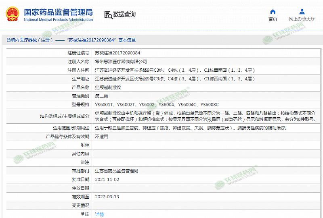Click the 数据查询 magnifier document icon
Viewport: 323px width, 218px height.
(108, 15)
